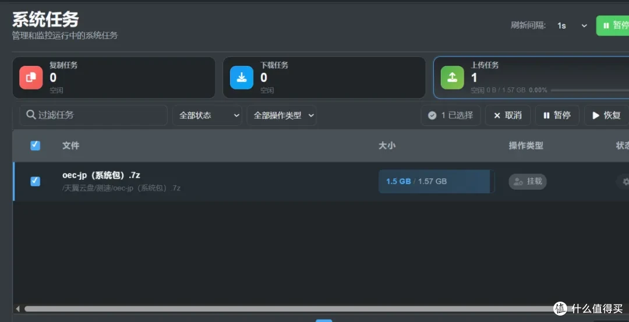Open the upload tasks card (上传任务)
This screenshot has width=629, height=322.
point(531,77)
